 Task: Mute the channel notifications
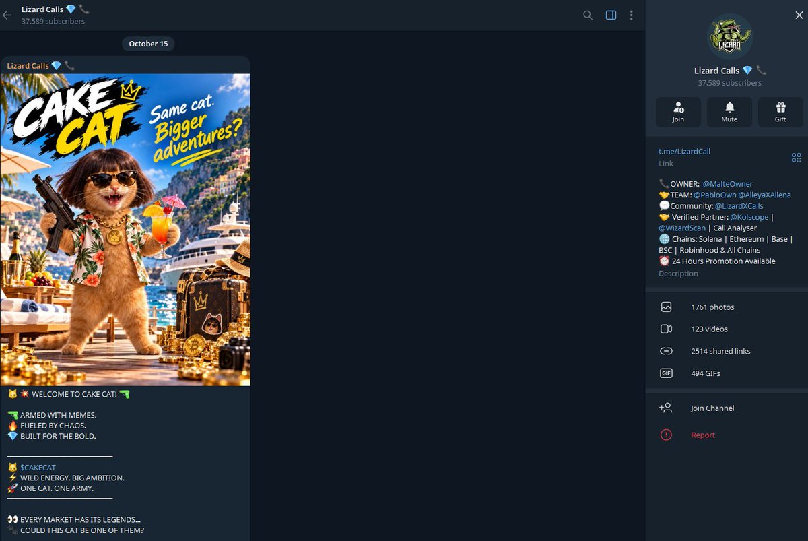(729, 112)
